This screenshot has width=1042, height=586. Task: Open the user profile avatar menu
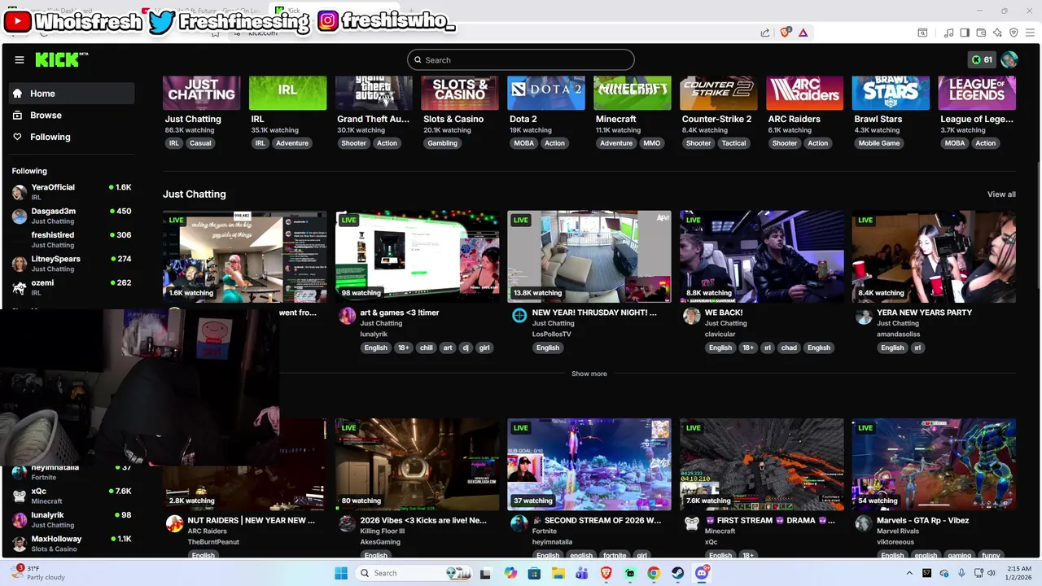[x=1009, y=59]
